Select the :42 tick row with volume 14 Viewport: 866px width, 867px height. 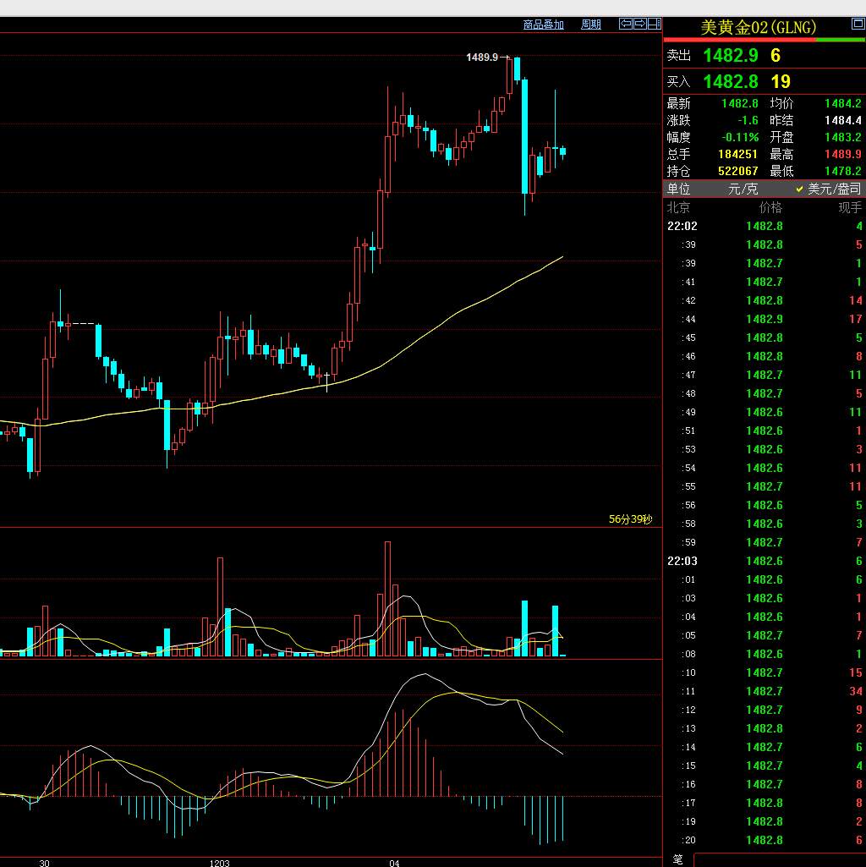click(x=765, y=300)
